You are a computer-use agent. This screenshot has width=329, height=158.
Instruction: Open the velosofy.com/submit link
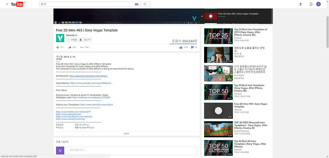[97, 105]
